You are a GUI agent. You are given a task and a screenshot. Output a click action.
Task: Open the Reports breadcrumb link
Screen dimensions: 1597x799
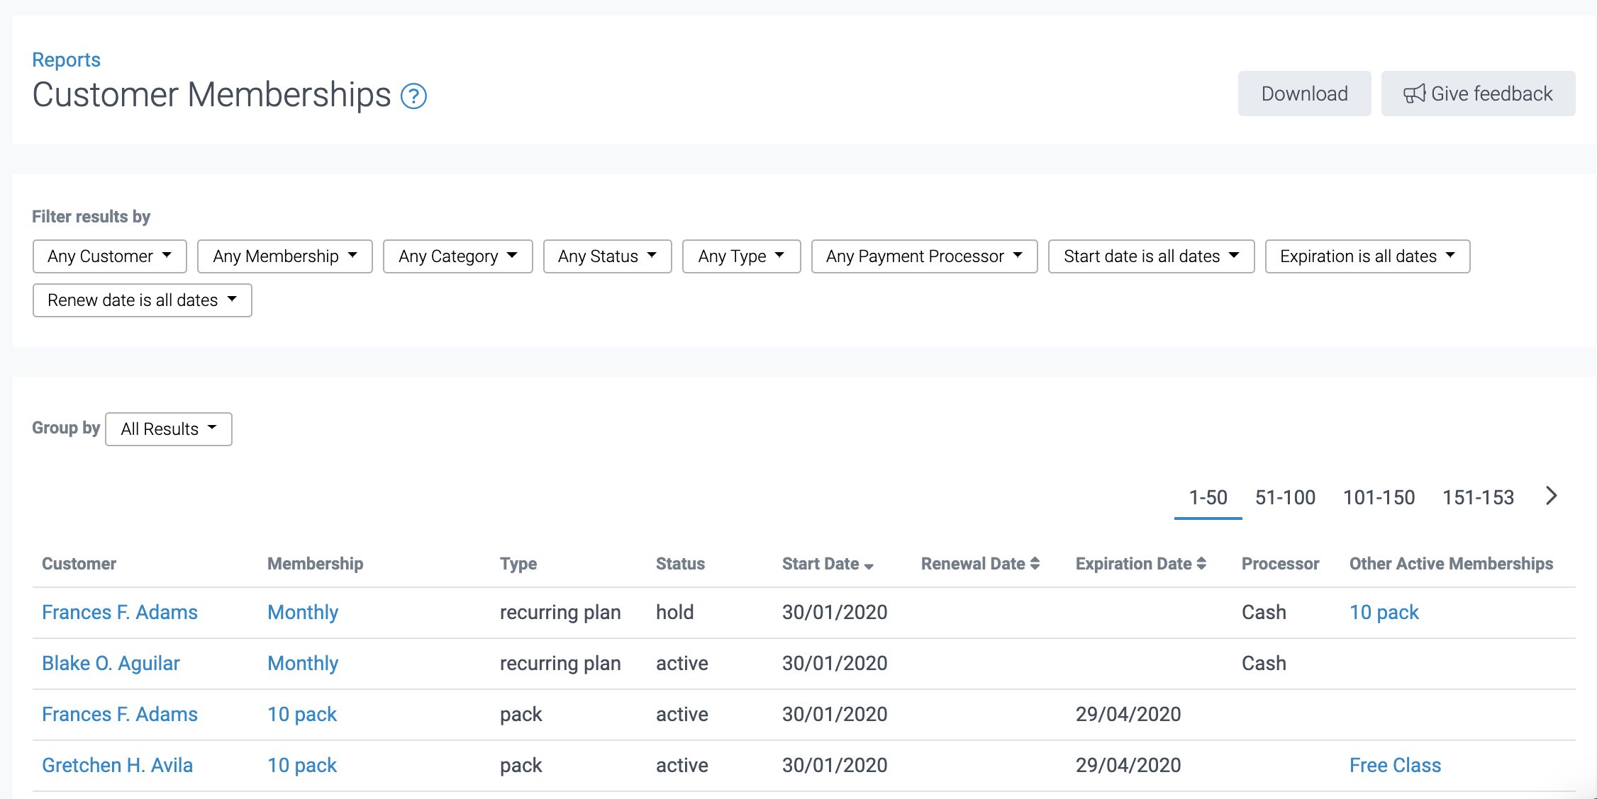[x=66, y=59]
